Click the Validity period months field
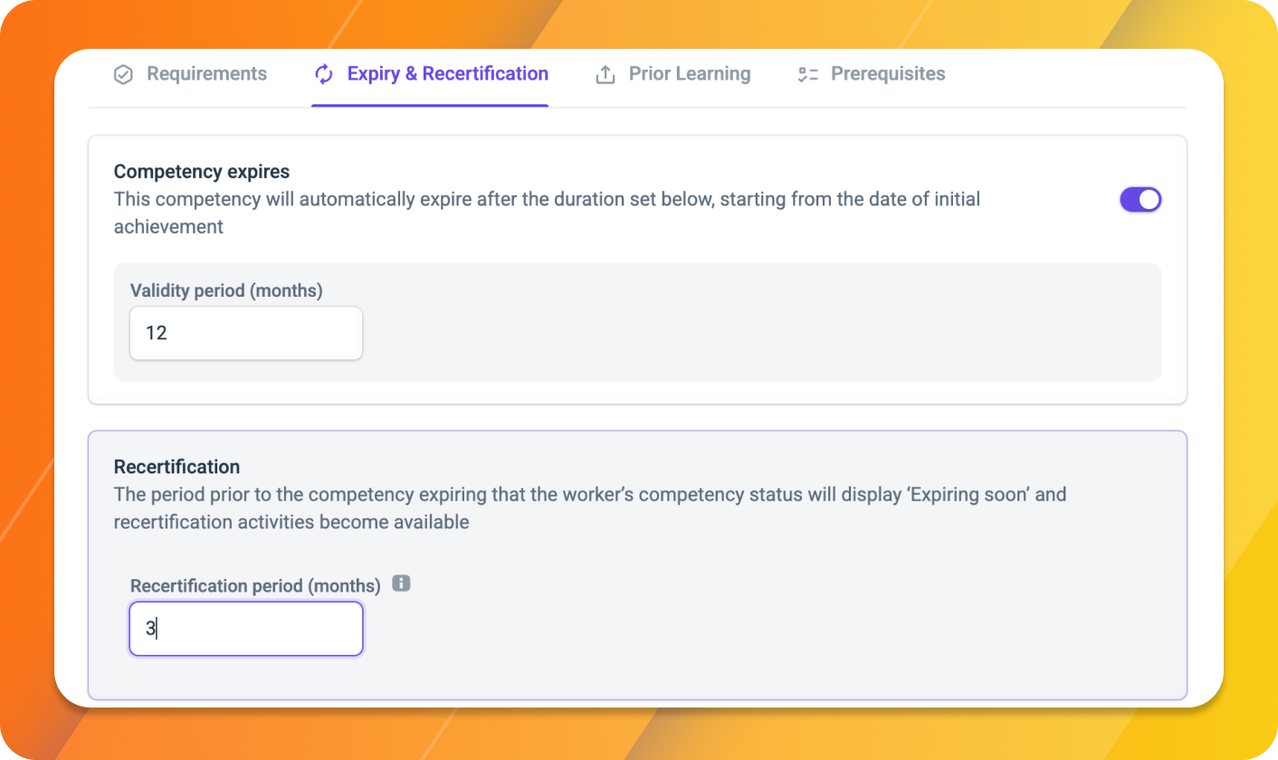 (x=246, y=333)
